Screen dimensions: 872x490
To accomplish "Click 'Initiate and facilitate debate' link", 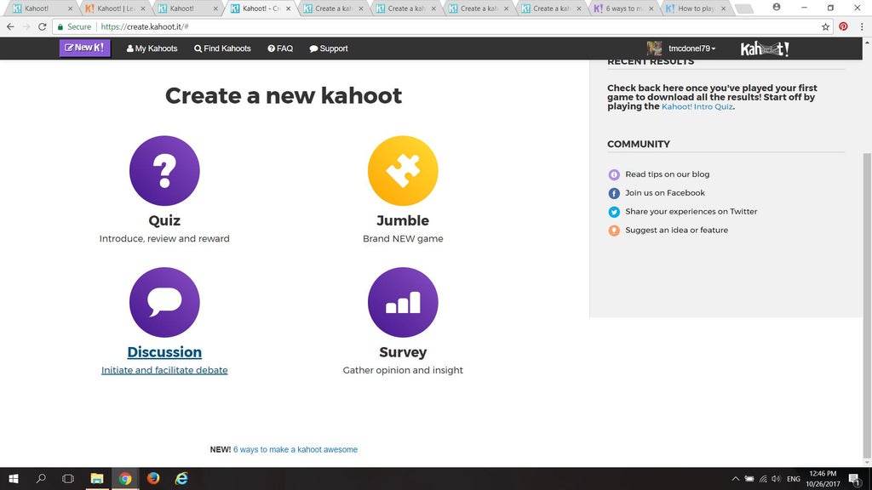I will (164, 370).
